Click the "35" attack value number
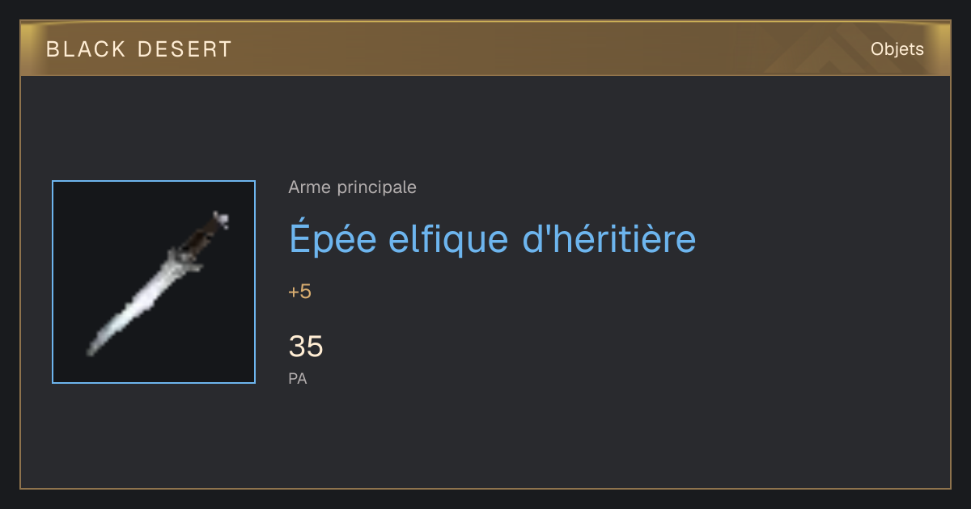The image size is (971, 509). click(x=306, y=347)
